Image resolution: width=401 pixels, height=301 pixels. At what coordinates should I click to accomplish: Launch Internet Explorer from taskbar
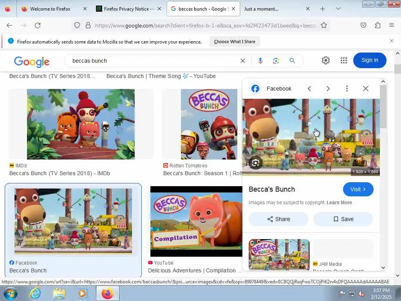click(x=35, y=293)
